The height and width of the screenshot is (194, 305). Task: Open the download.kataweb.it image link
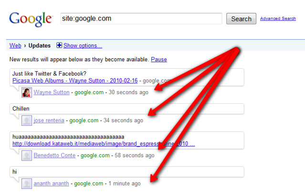click(x=104, y=144)
